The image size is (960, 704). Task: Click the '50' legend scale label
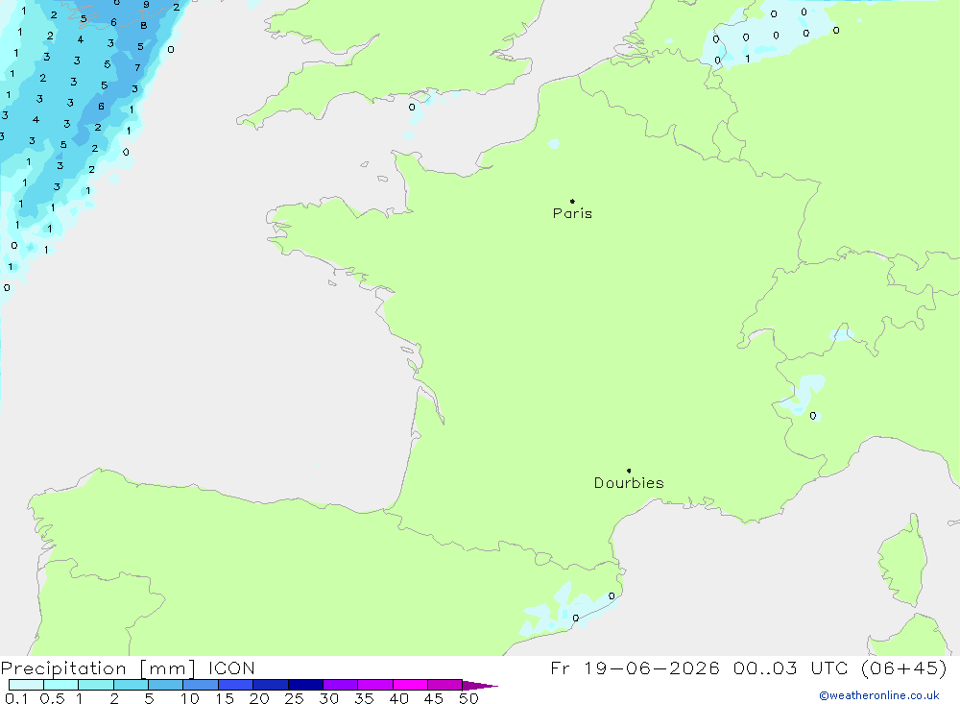468,698
